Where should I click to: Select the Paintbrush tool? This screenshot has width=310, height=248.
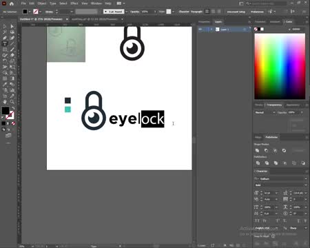(x=12, y=50)
